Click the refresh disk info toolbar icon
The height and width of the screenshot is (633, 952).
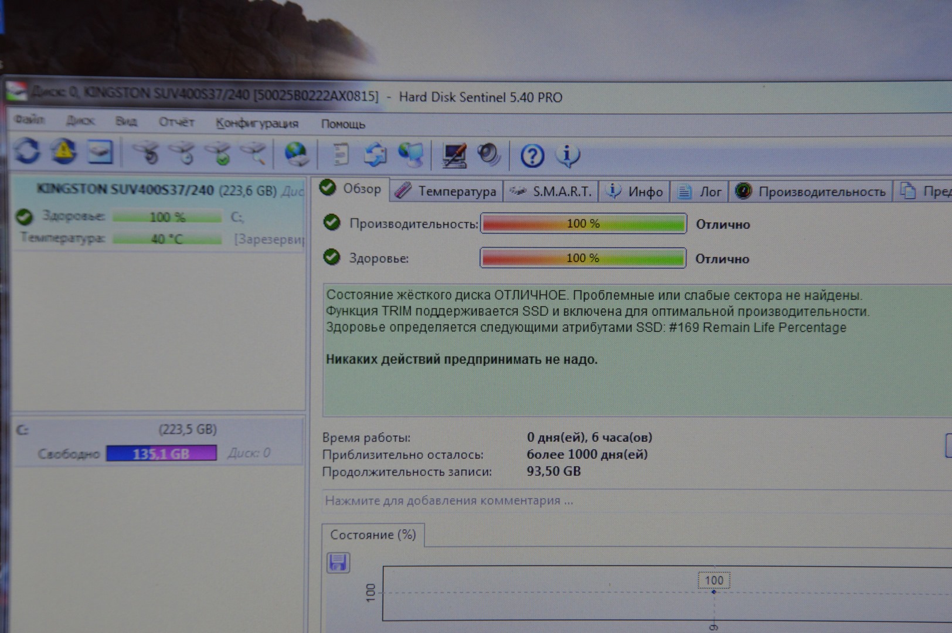[27, 151]
